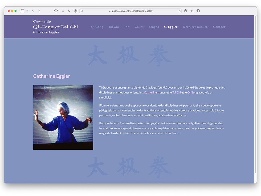Reload the page
Viewport: 261px width, 196px height.
point(180,11)
